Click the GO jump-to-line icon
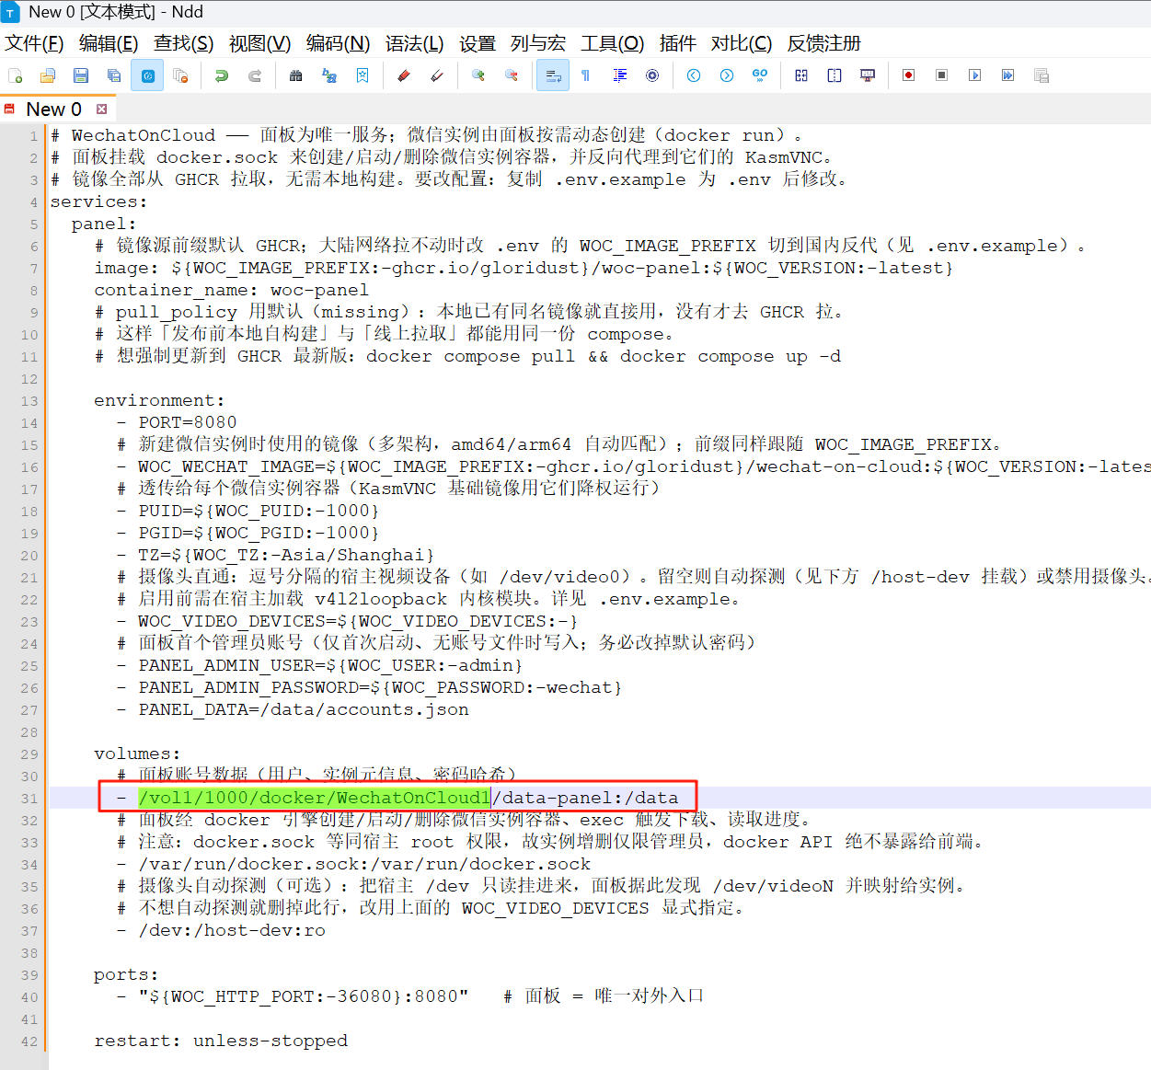This screenshot has height=1070, width=1151. (x=760, y=75)
